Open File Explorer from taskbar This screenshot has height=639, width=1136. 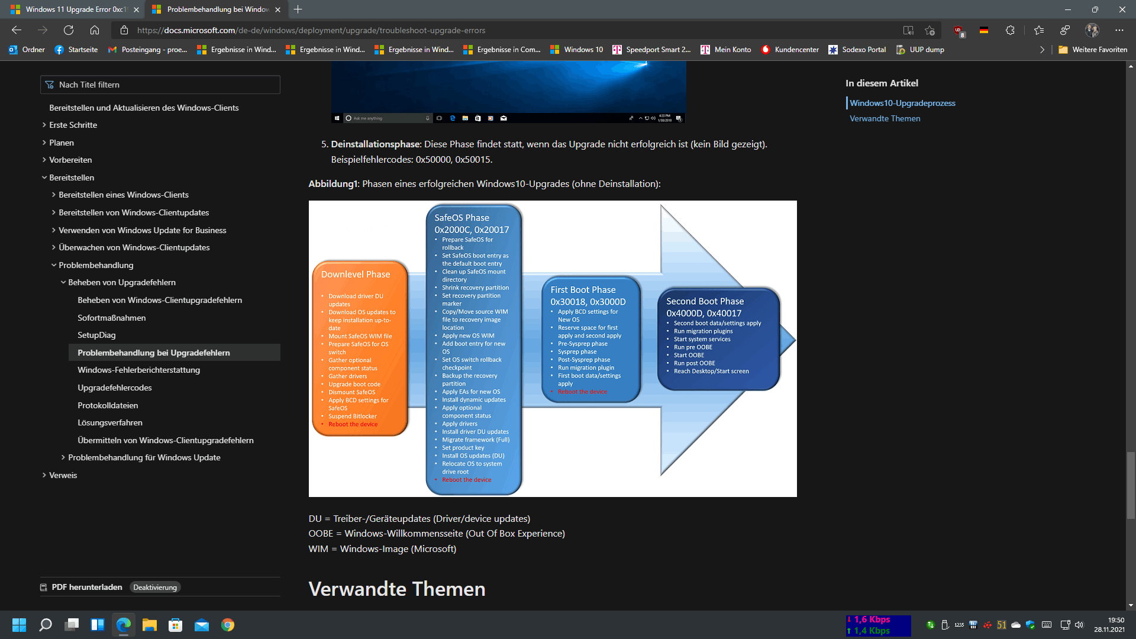(x=150, y=625)
